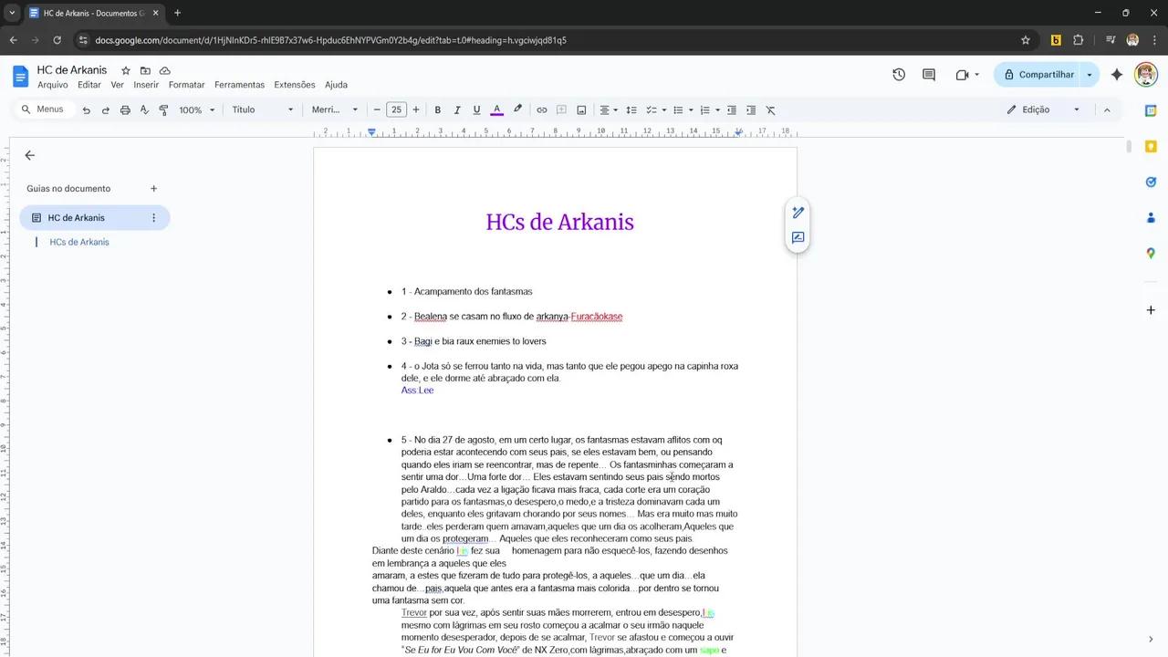Click the insert image icon

581,110
